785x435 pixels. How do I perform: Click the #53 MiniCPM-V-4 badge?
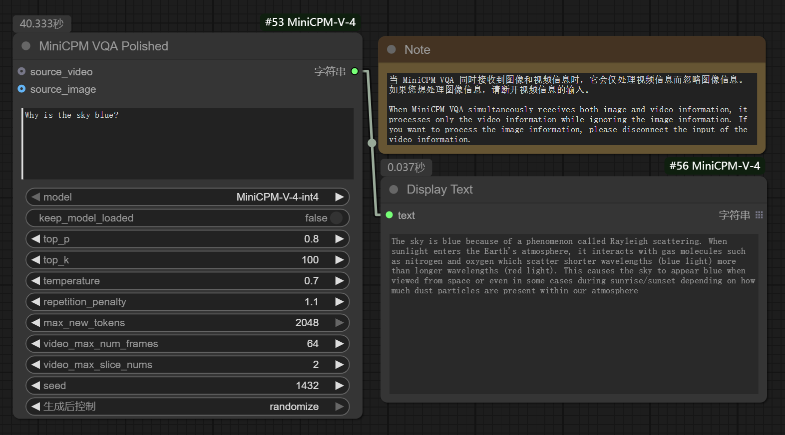310,22
